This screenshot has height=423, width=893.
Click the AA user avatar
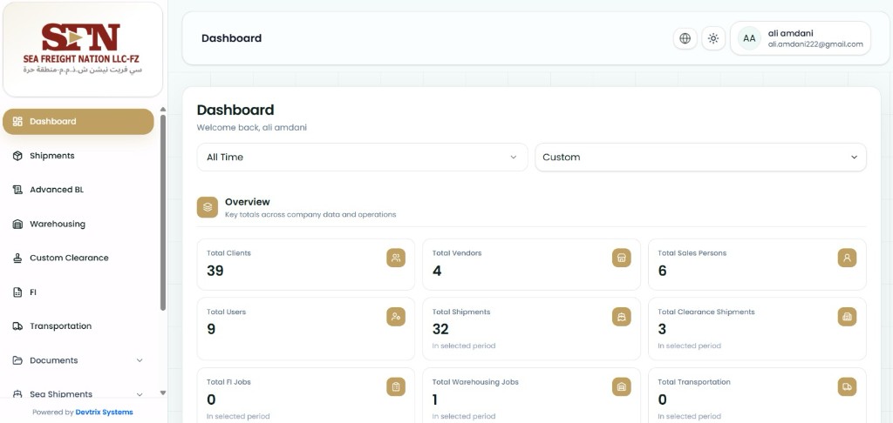tap(749, 38)
